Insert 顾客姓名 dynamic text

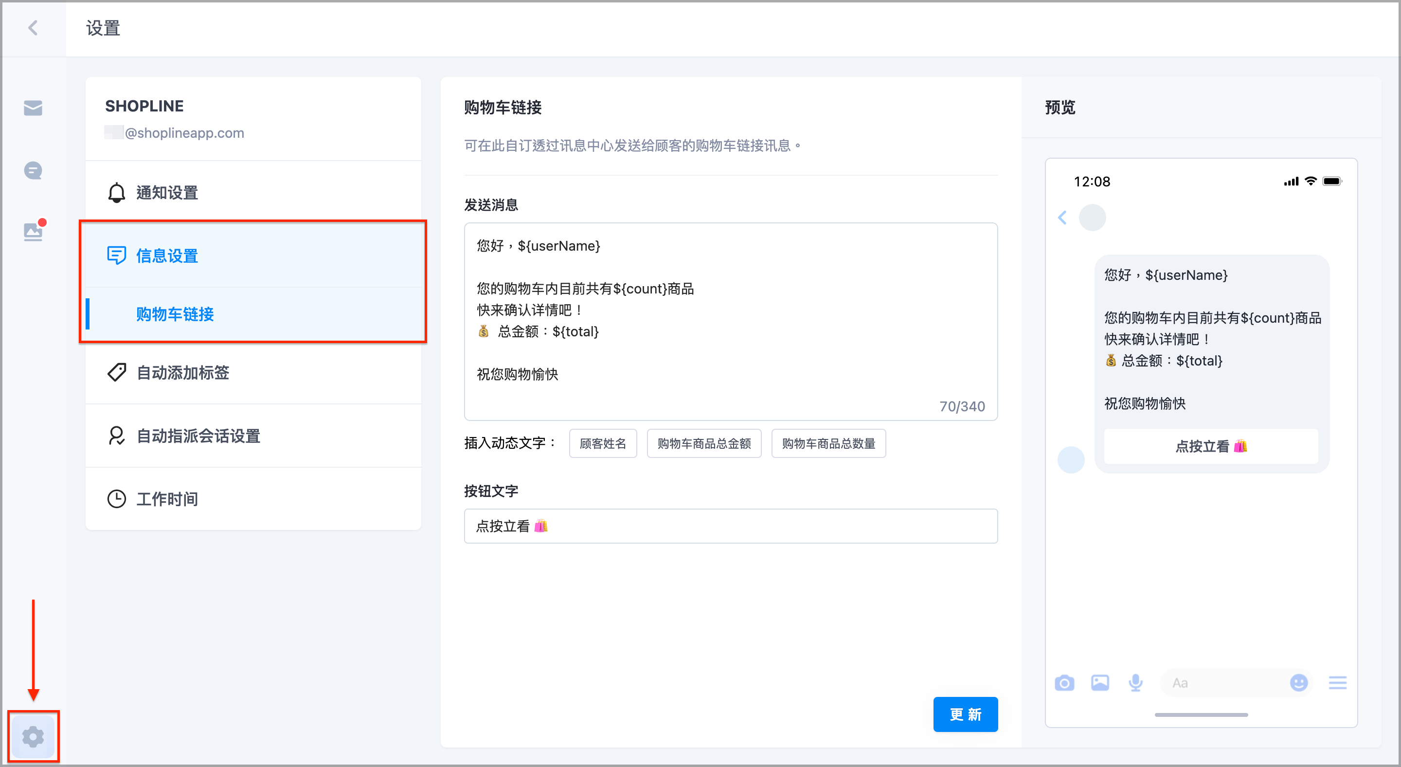(x=603, y=443)
